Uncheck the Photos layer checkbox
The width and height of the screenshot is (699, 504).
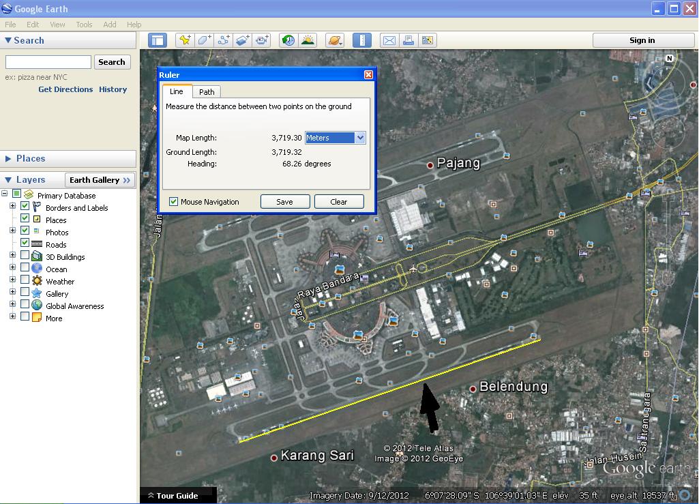click(x=25, y=230)
